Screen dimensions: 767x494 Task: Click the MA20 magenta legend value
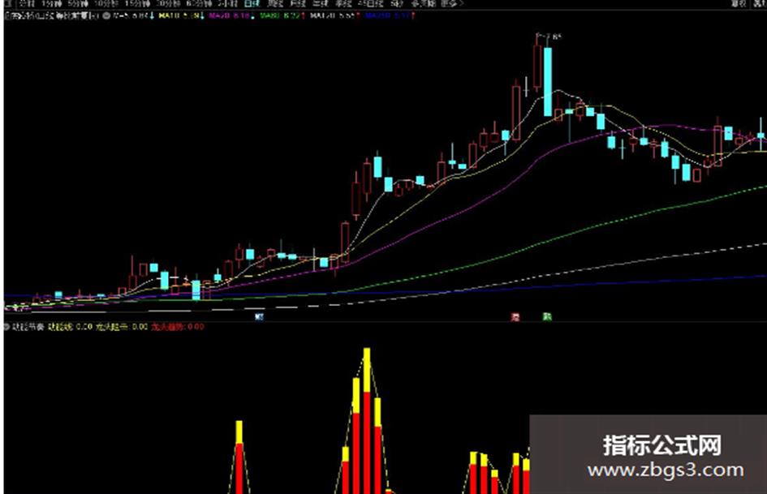pos(229,15)
